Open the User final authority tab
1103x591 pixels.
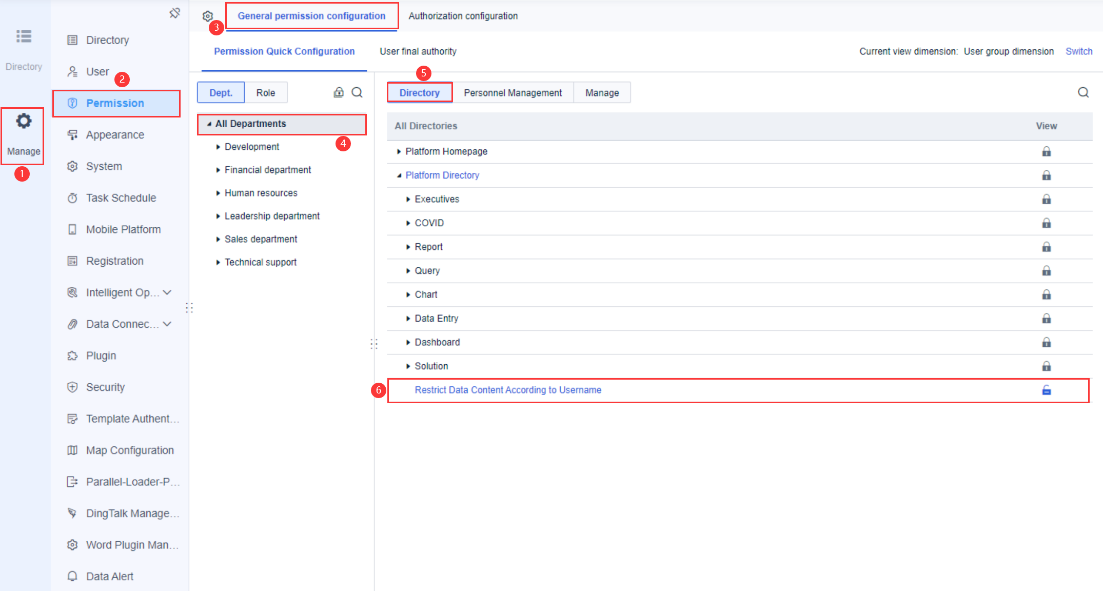pyautogui.click(x=418, y=51)
